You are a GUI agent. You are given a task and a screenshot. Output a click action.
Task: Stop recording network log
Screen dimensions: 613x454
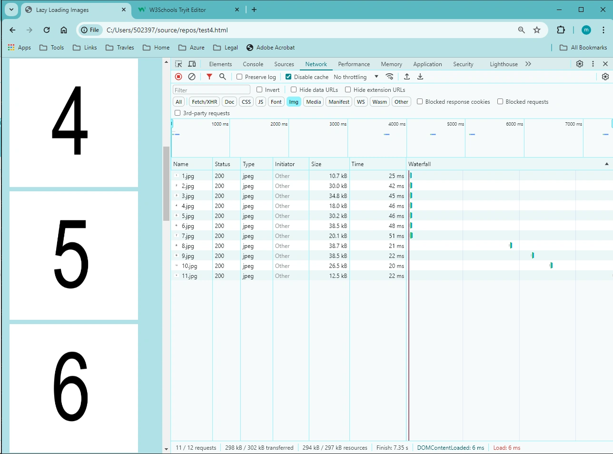click(178, 77)
